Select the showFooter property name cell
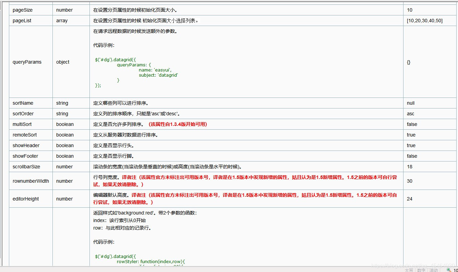The image size is (458, 272). point(31,156)
